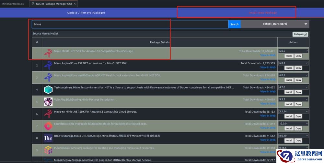
Task: Click the Action column header
Action: pos(293,42)
